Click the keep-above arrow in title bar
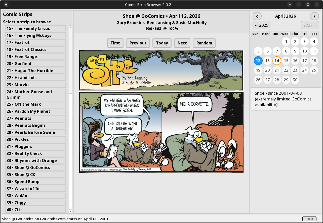 pyautogui.click(x=290, y=5)
